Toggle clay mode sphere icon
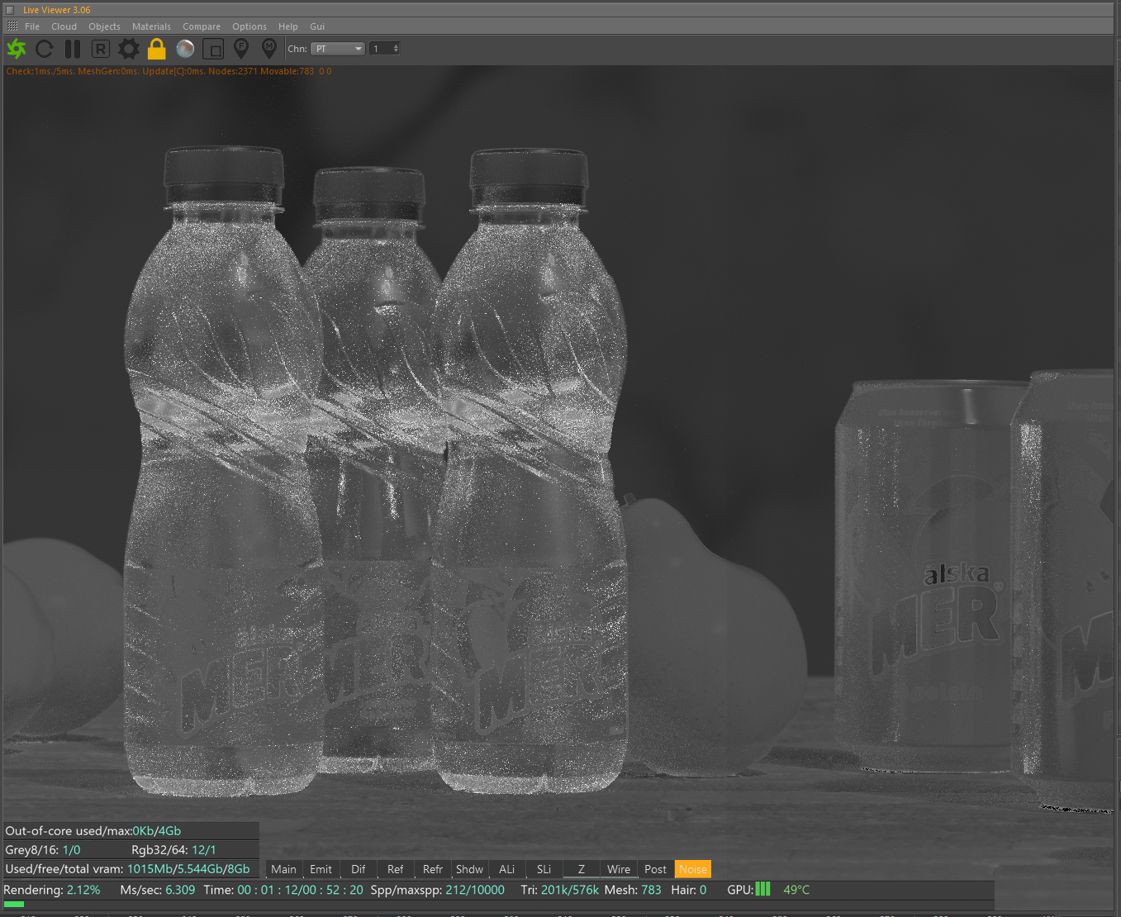 coord(185,49)
